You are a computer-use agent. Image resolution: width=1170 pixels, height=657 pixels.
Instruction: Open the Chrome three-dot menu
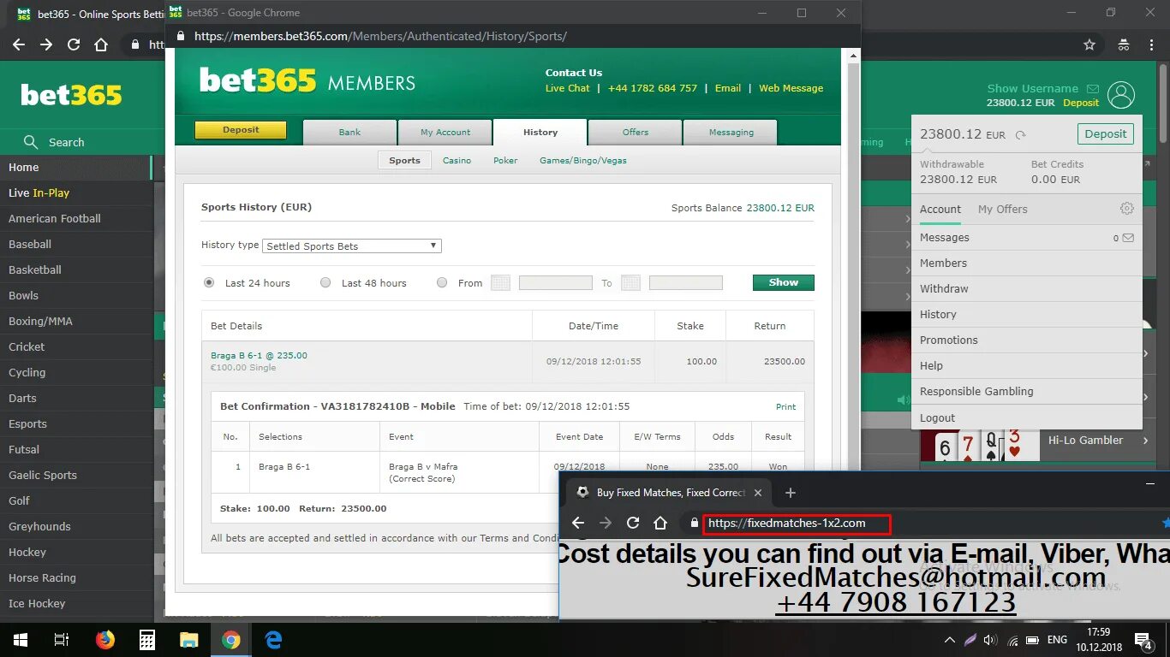[x=1150, y=44]
